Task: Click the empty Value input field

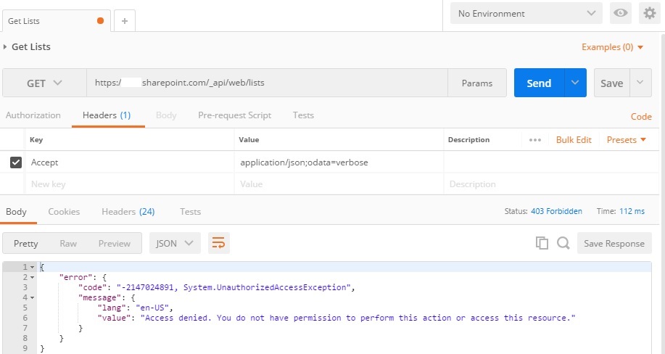Action: (x=339, y=184)
